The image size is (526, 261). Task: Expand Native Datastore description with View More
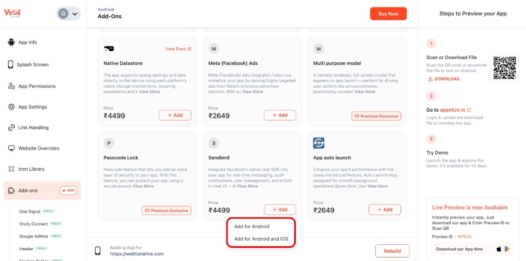click(x=149, y=92)
